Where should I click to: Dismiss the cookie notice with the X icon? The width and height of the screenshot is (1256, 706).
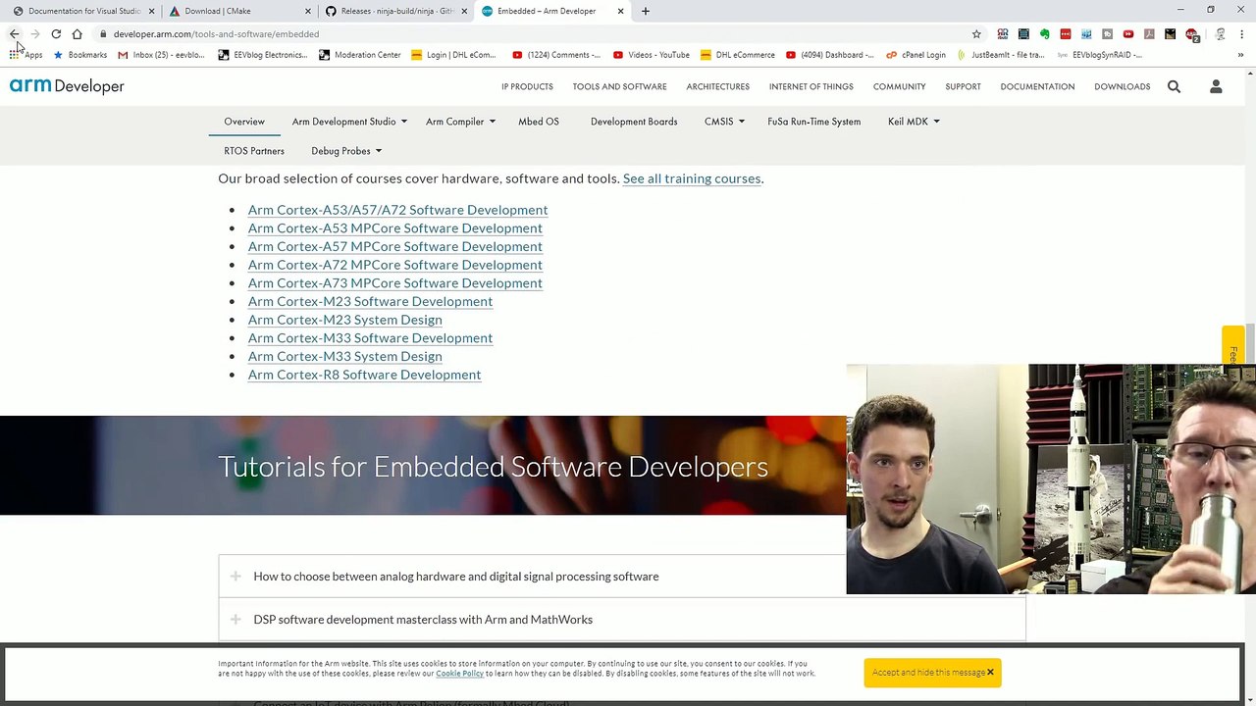click(x=990, y=673)
